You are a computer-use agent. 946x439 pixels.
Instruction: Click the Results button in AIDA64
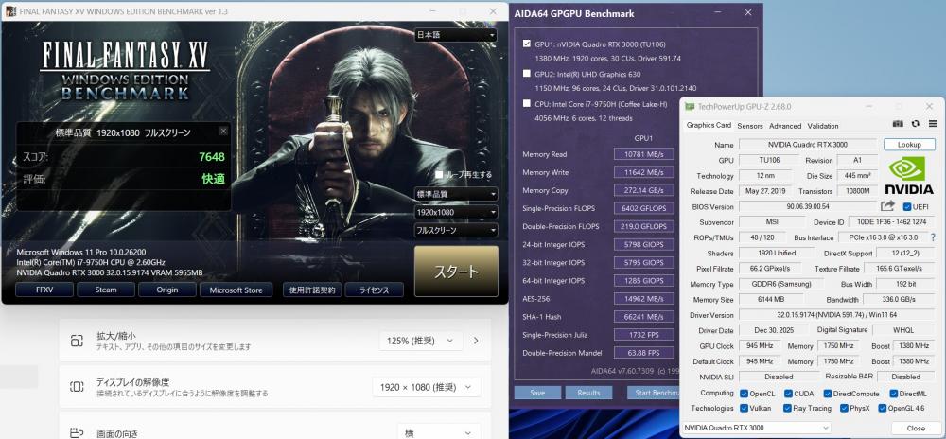pos(588,393)
